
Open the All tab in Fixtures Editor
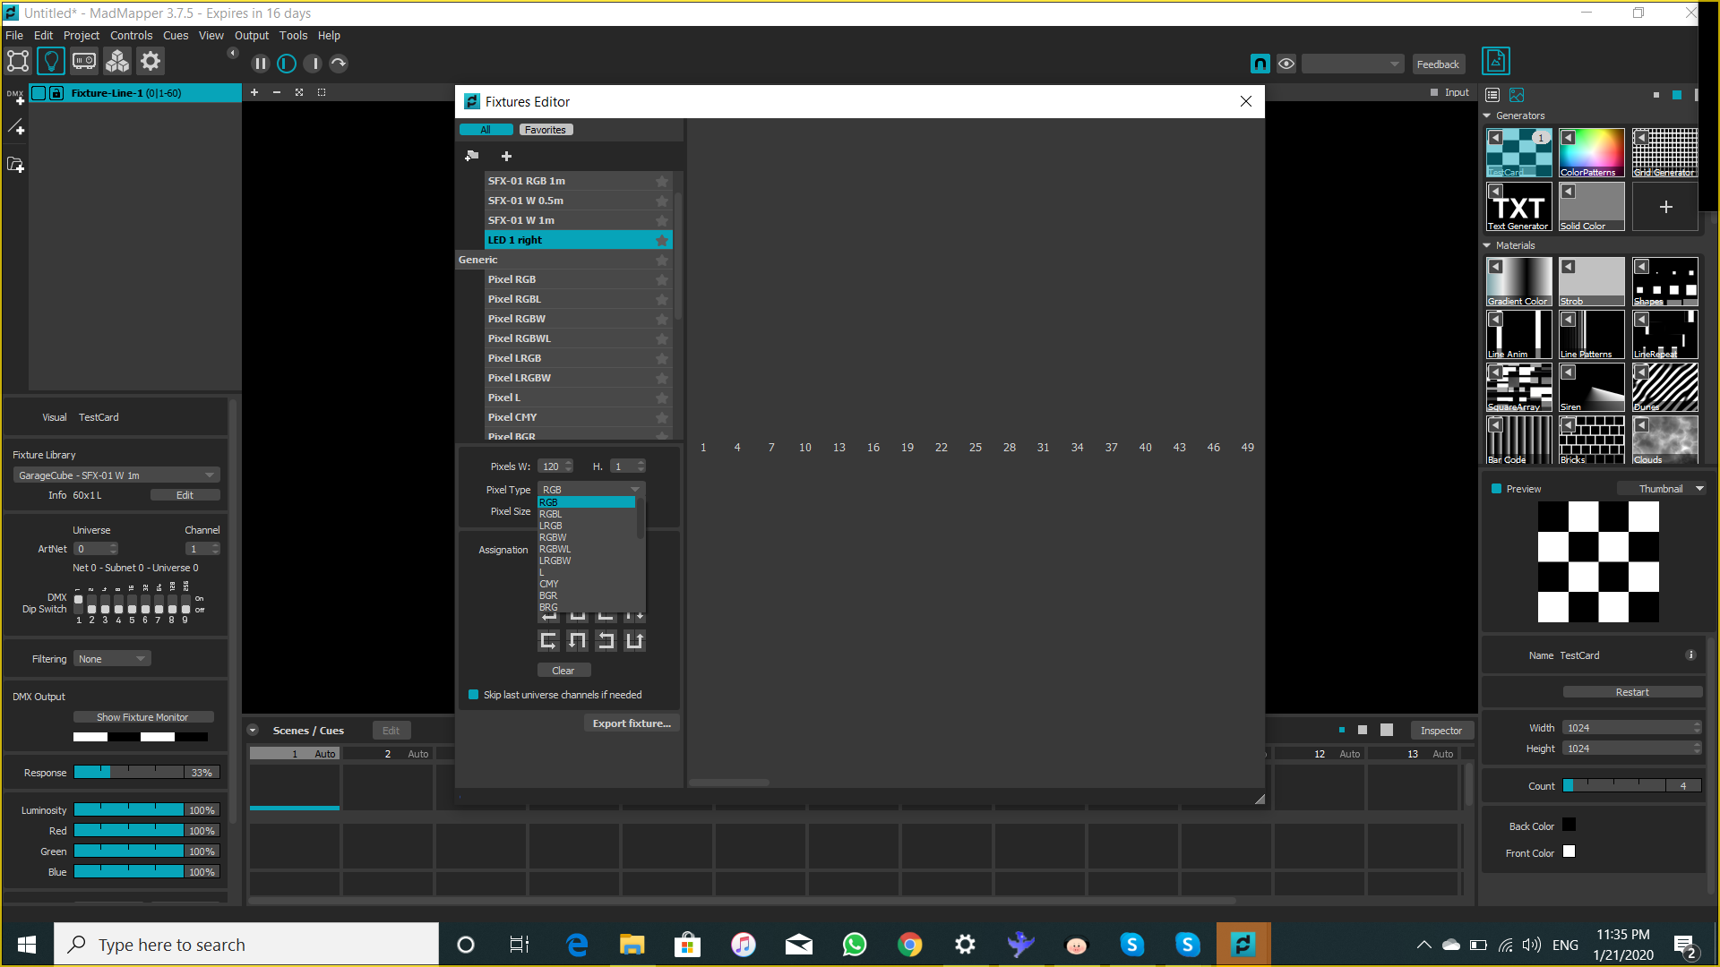click(x=486, y=129)
